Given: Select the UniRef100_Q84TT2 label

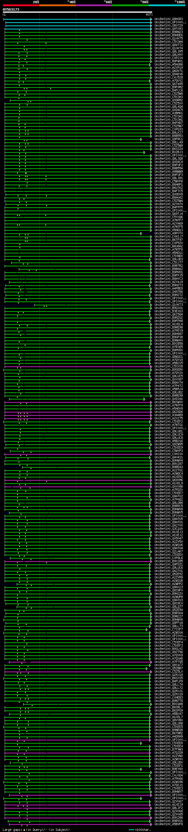Looking at the screenshot, I should pos(169,45).
